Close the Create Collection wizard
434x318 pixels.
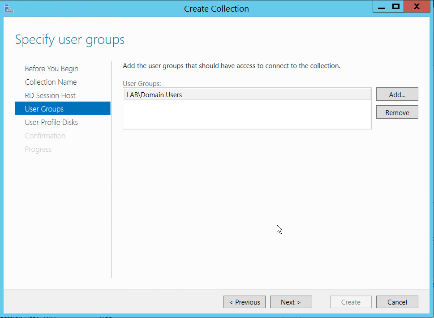coord(417,6)
